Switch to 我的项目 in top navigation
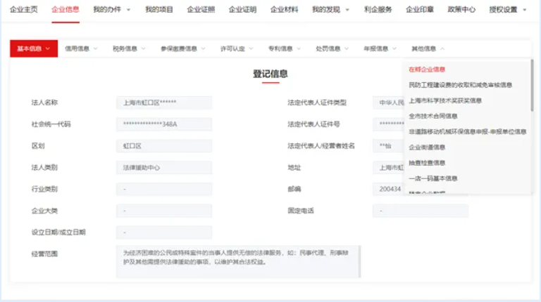 [x=159, y=10]
